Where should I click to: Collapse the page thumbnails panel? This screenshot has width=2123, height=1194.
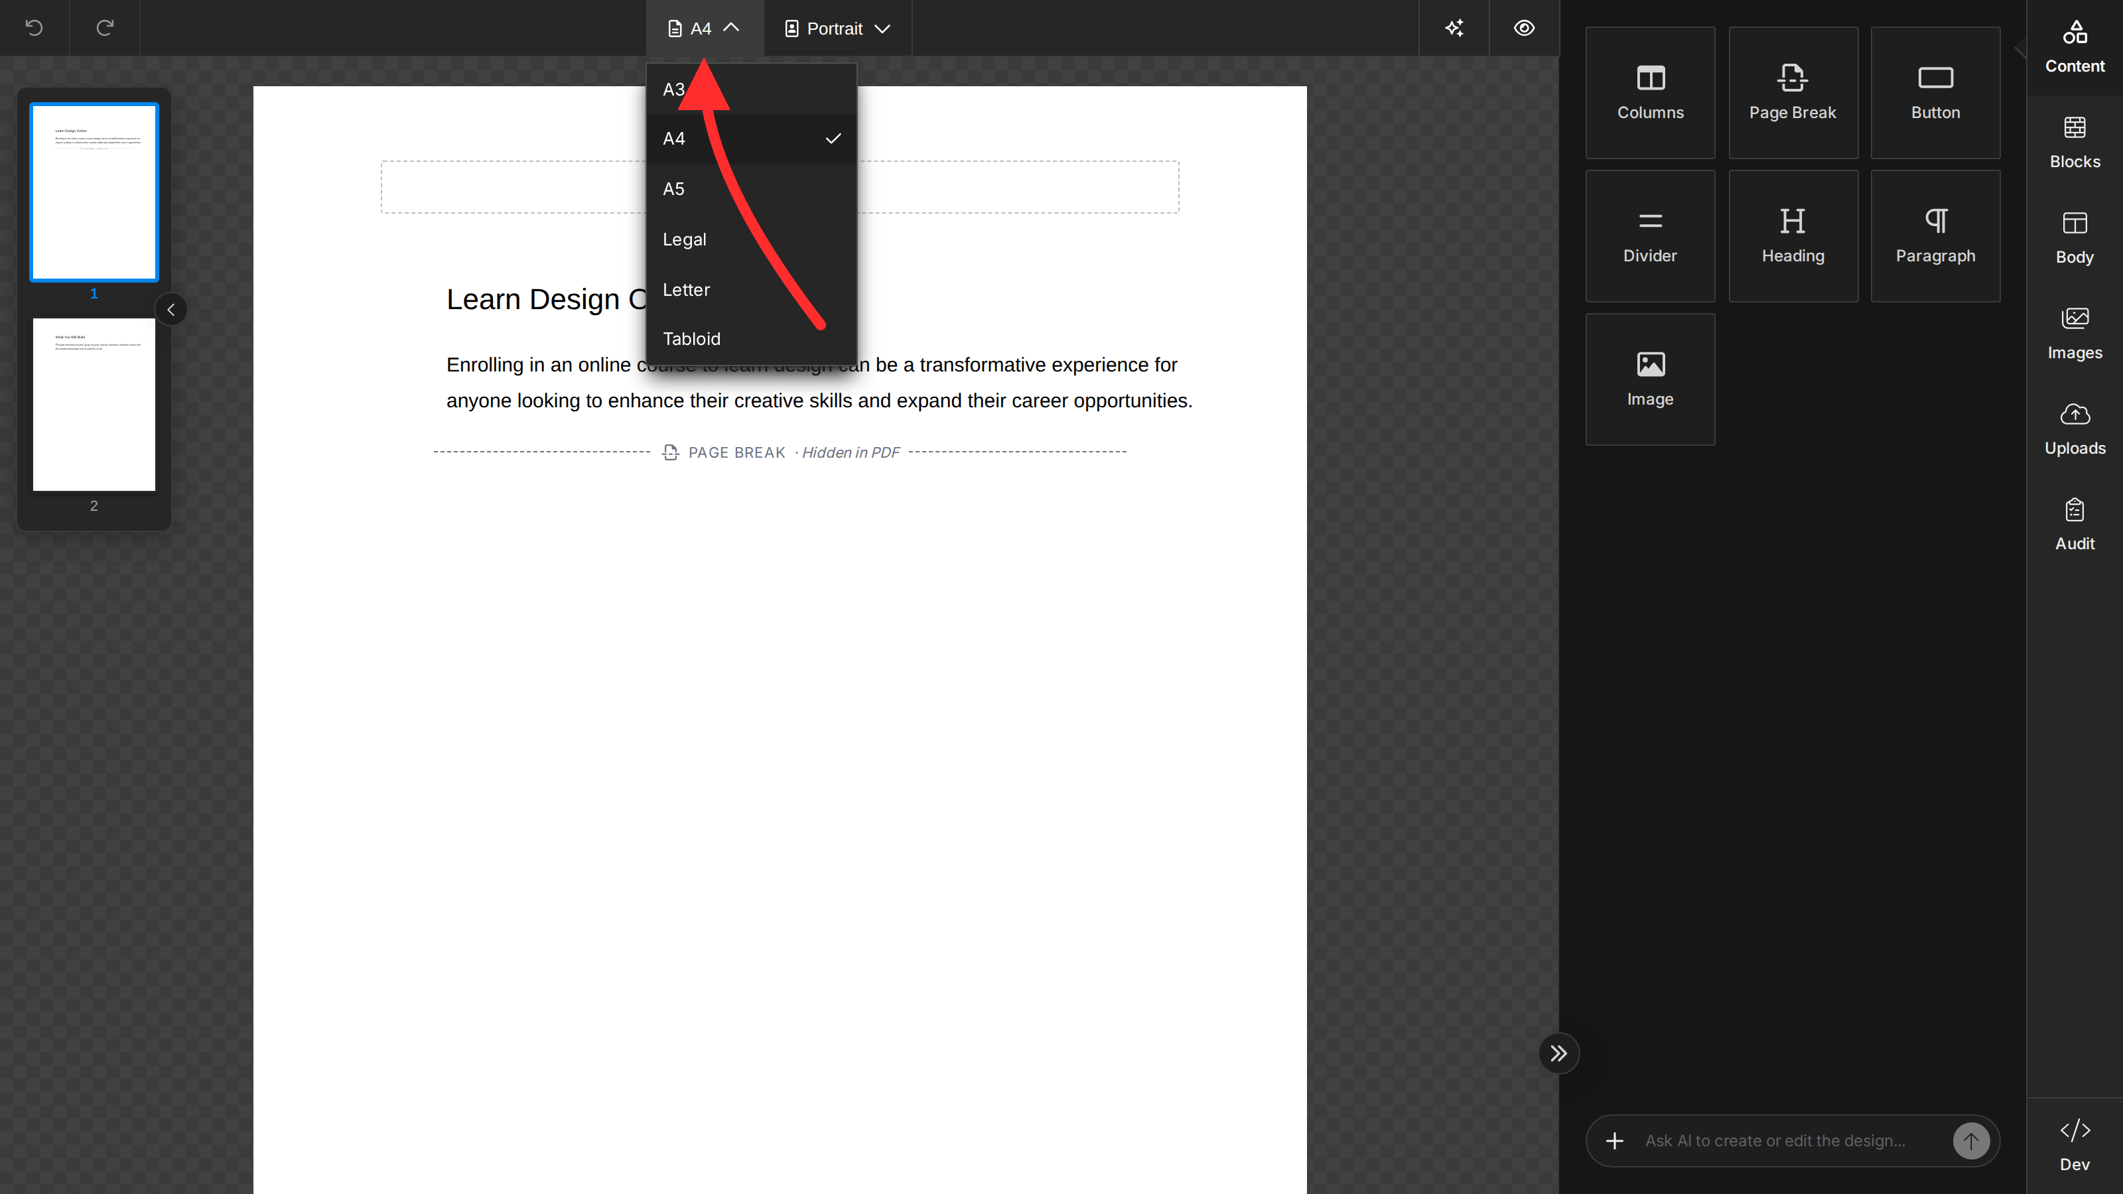click(x=171, y=310)
